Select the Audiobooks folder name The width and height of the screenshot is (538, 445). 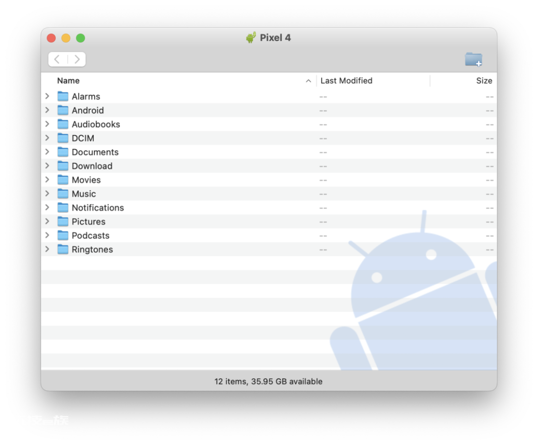[x=96, y=124]
